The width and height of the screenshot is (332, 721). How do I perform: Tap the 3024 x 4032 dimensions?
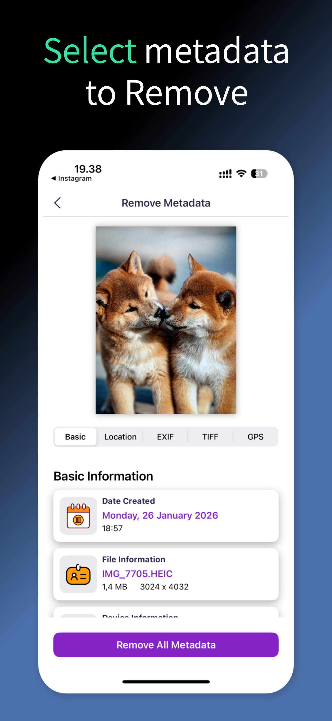click(x=164, y=587)
